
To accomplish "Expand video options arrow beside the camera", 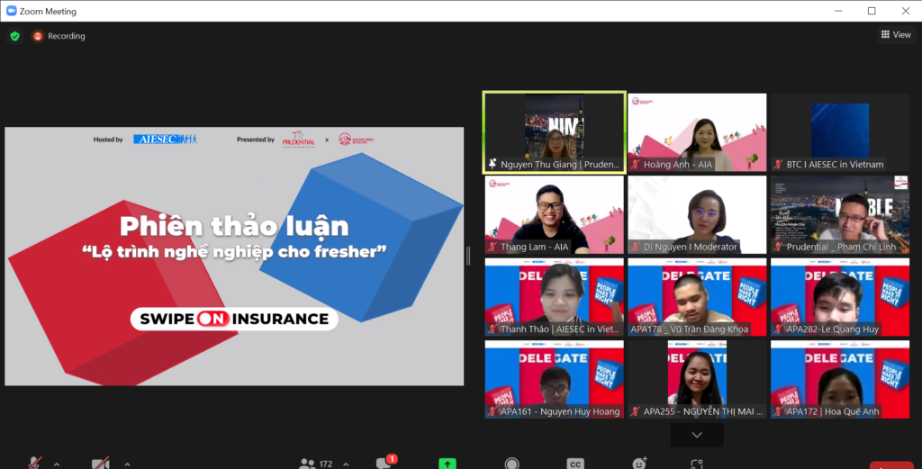I will pos(128,464).
